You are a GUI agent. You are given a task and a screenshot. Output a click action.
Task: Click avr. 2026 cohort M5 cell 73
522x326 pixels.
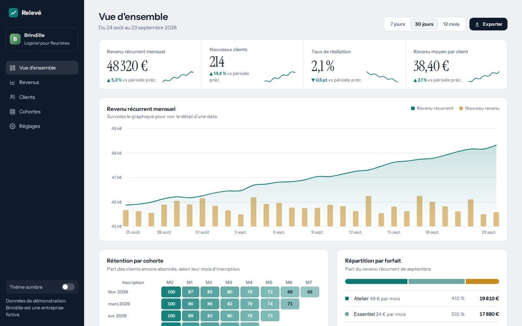[270, 316]
